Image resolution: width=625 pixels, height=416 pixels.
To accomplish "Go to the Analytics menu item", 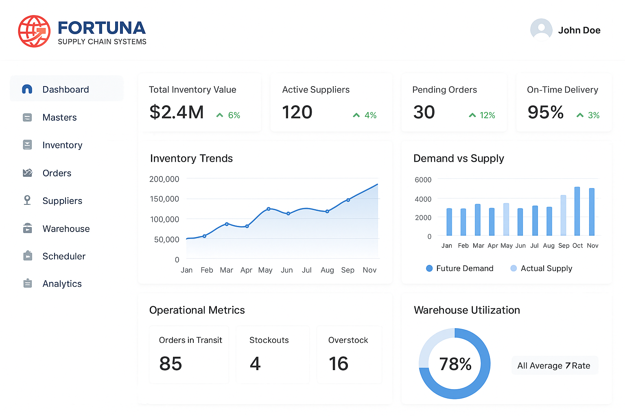I will (x=62, y=284).
